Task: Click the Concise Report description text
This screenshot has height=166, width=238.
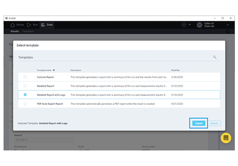Action: coord(119,77)
